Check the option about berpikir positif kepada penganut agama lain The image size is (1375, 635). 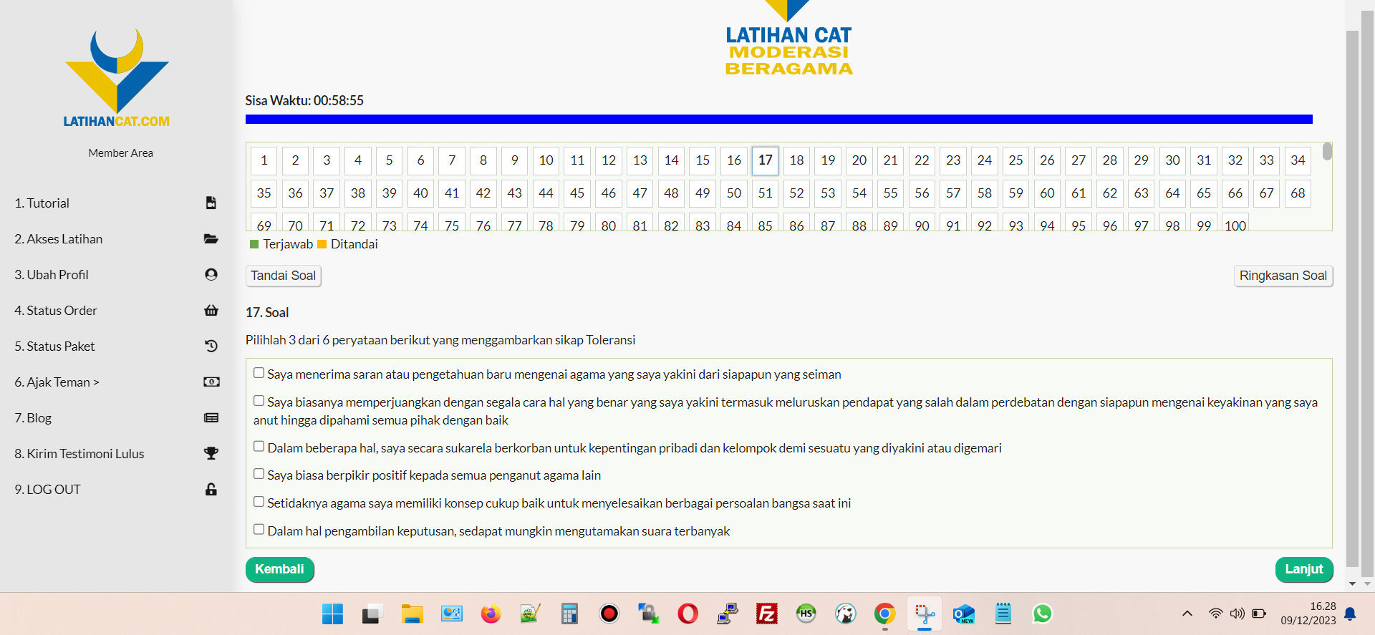coord(259,474)
